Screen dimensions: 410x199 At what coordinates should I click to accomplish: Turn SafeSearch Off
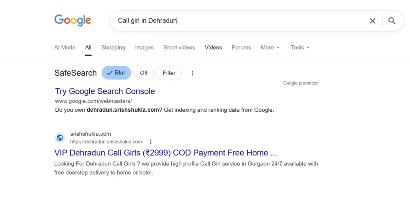[x=144, y=73]
